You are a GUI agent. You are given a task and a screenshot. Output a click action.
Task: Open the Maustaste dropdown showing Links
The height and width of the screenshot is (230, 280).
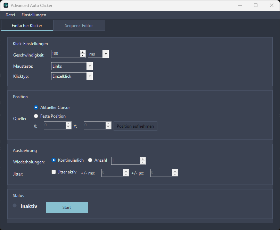72,66
